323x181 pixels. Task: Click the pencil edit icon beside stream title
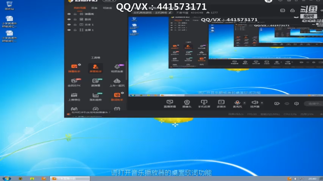click(170, 13)
